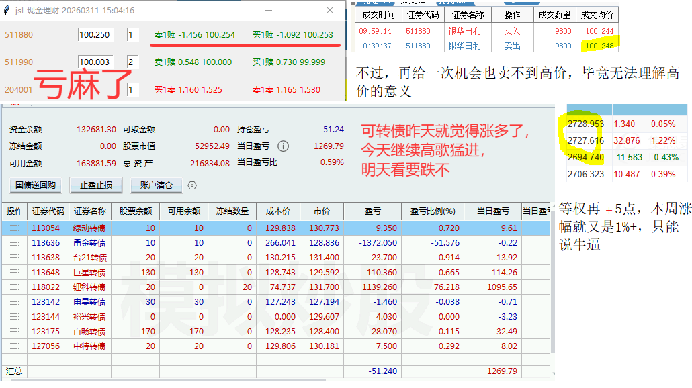Focus the quantity field for 511990
692x388 pixels.
click(132, 62)
